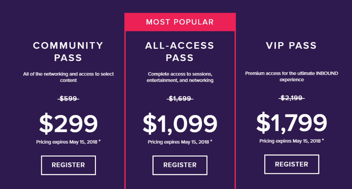
Task: Select the VIP Pass heading
Action: tap(291, 46)
